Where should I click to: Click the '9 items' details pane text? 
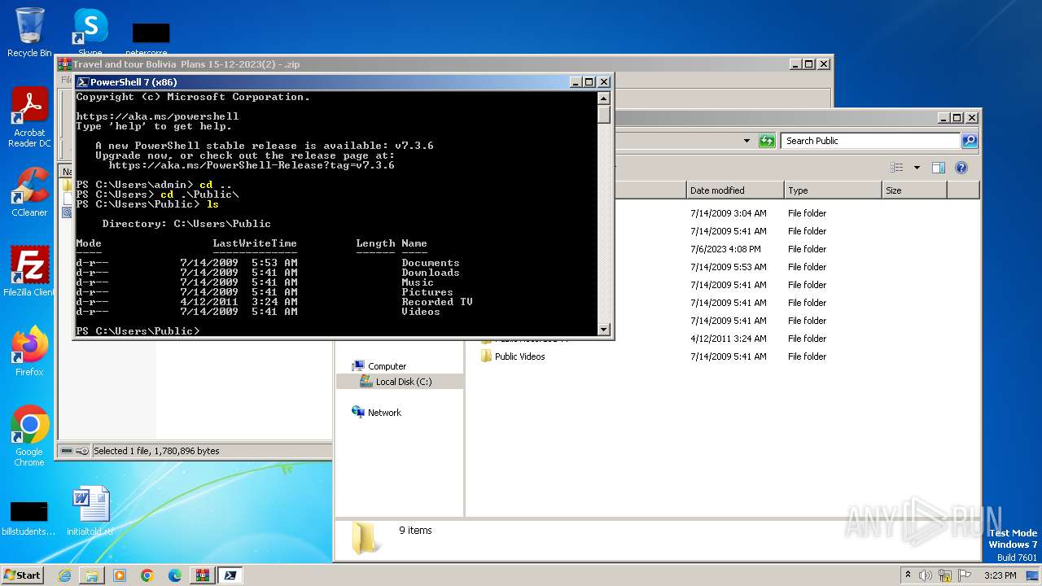[415, 531]
